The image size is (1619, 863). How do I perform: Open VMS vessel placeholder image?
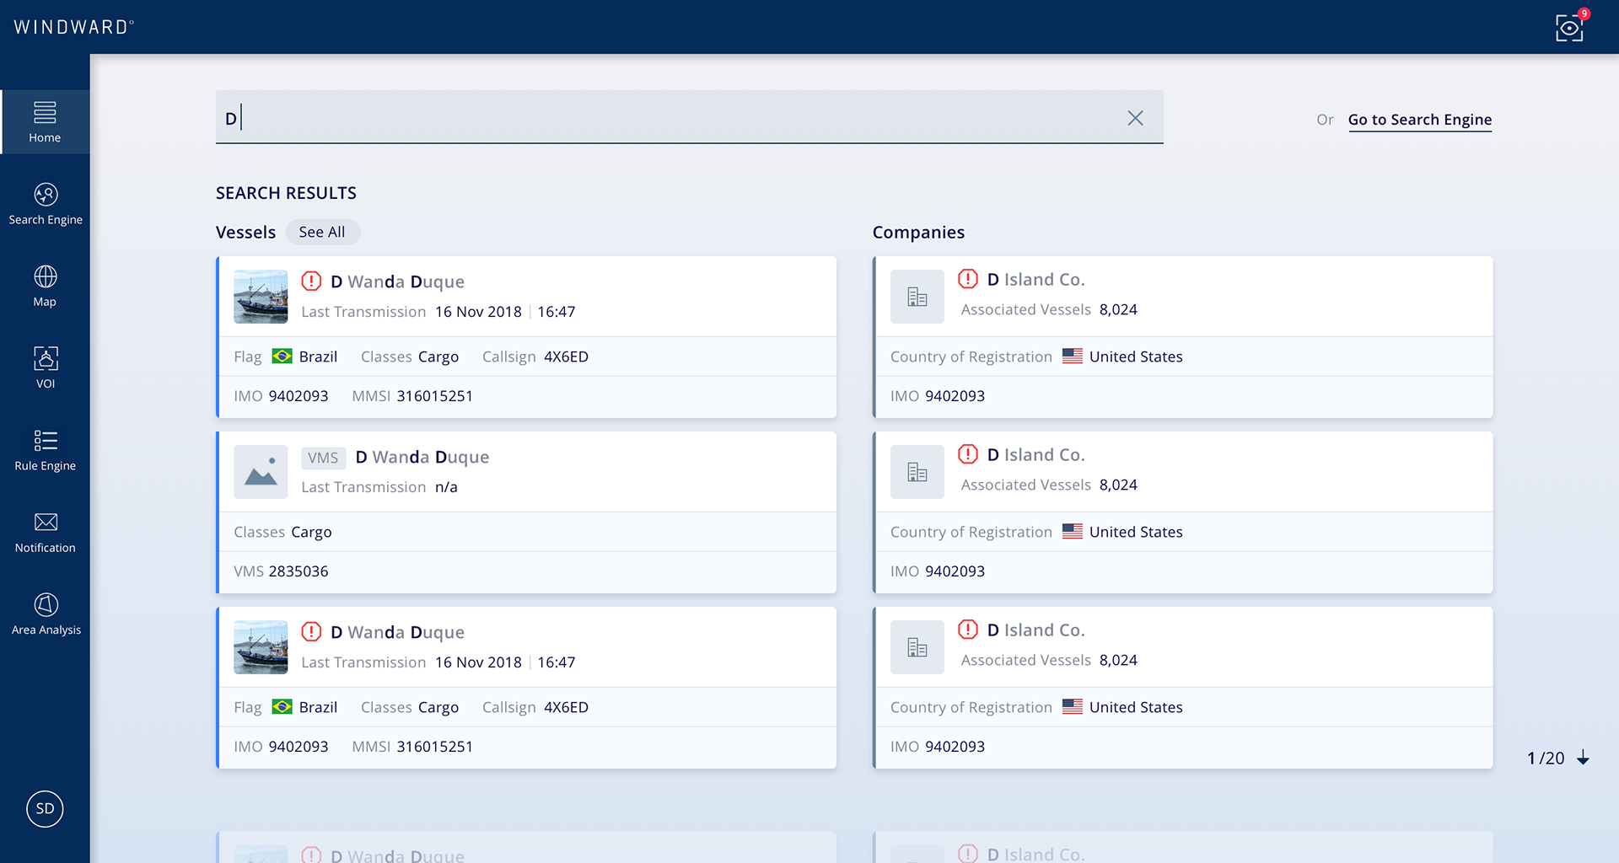[x=261, y=472]
